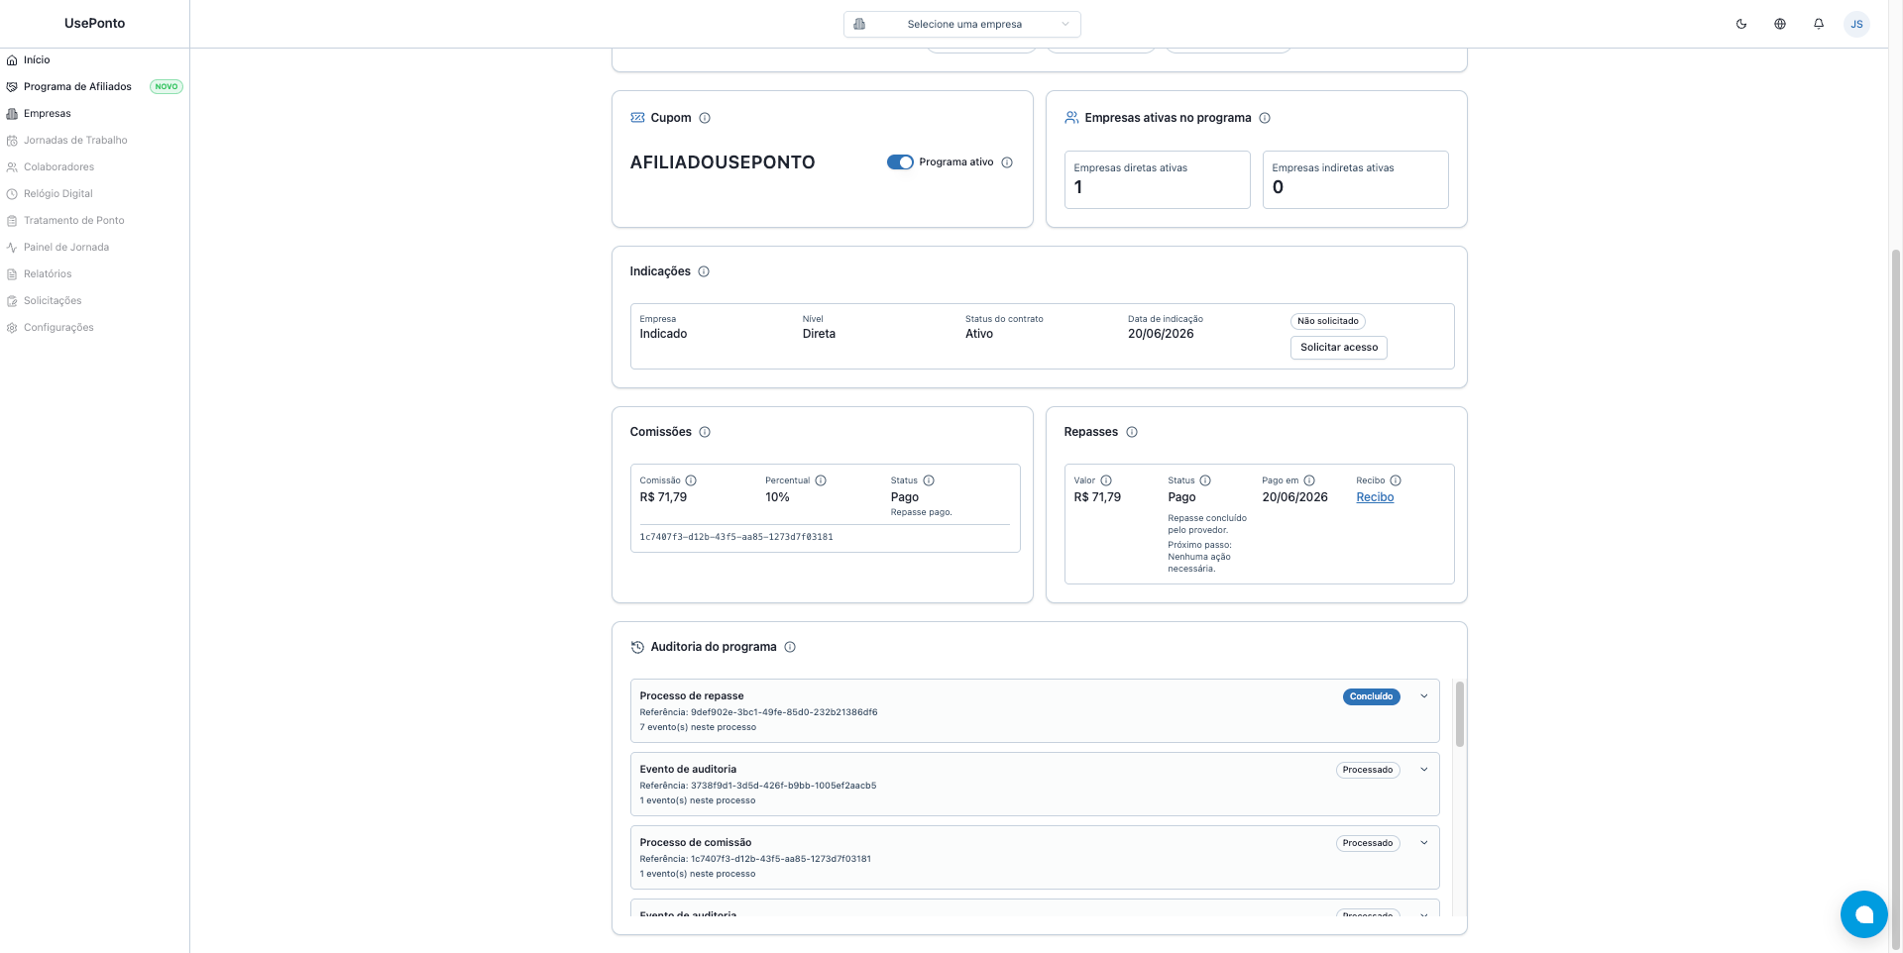The image size is (1903, 953).
Task: Click info icon beside Percentual label
Action: click(821, 480)
